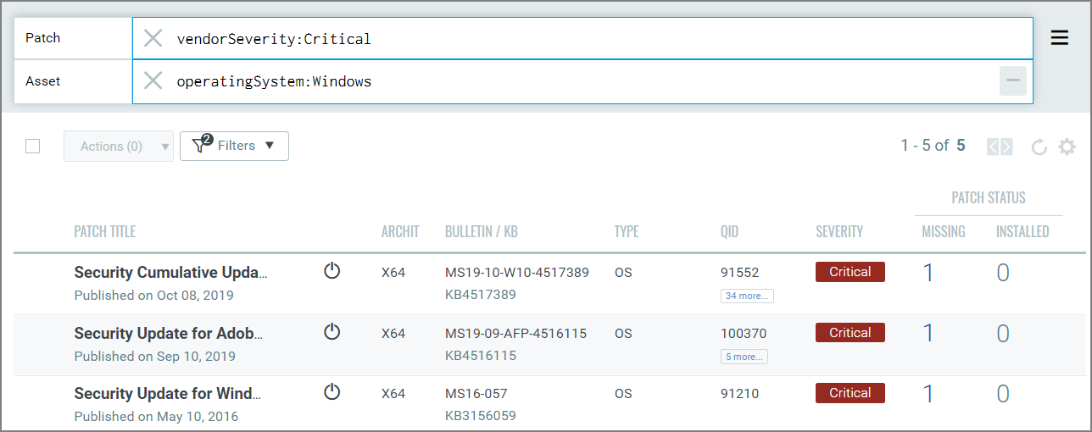Click QID 91552
1092x432 pixels.
[x=740, y=273]
